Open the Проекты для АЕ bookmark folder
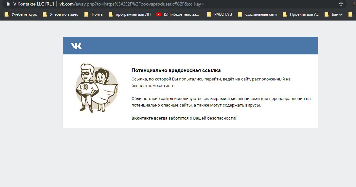 [x=301, y=14]
